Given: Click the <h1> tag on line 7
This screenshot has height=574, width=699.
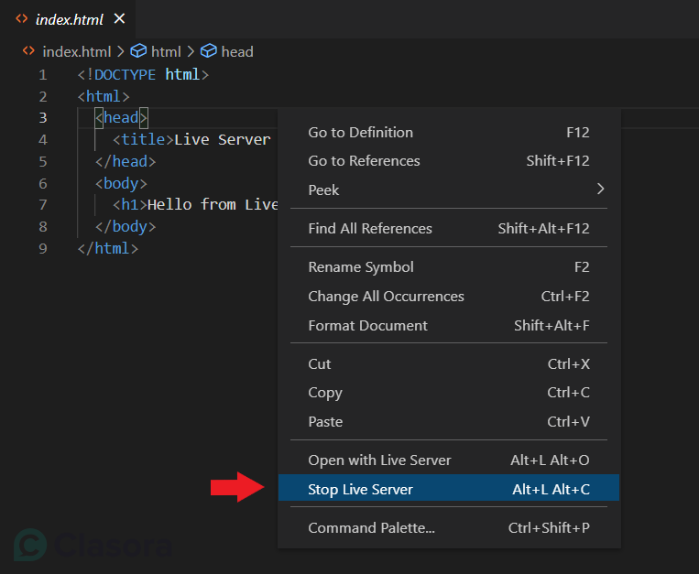Looking at the screenshot, I should 130,204.
